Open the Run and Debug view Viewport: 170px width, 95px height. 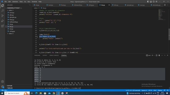click(2, 21)
